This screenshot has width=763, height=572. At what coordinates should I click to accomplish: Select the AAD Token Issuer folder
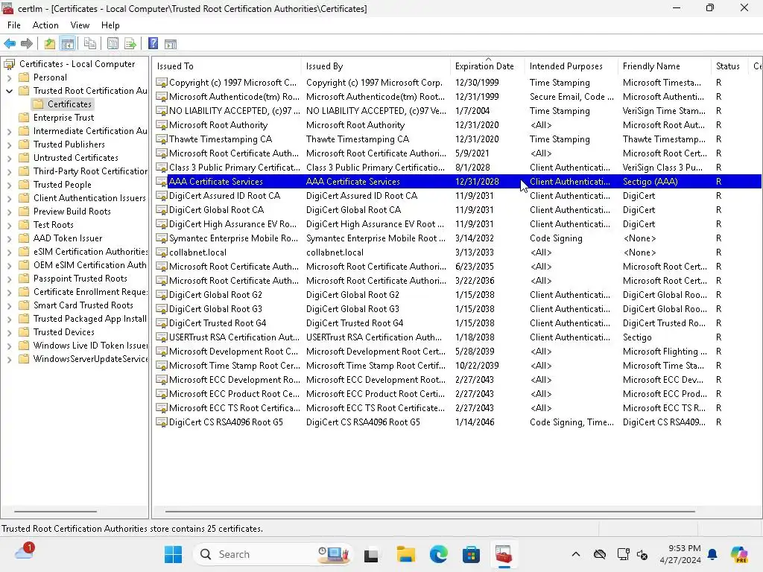(x=68, y=238)
